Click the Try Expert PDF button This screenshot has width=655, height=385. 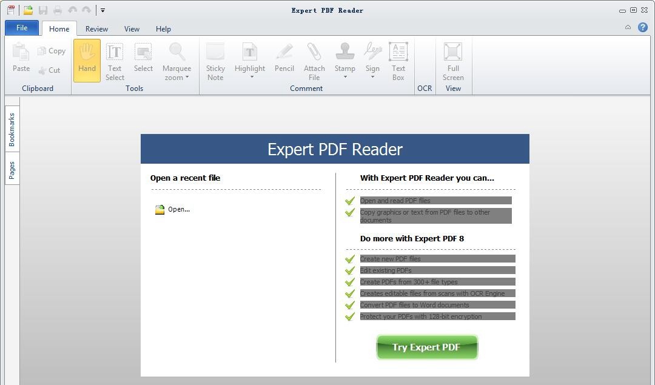click(427, 347)
